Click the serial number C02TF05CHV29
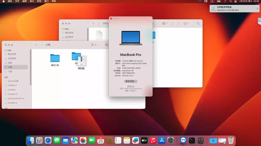The height and width of the screenshot is (146, 261). click(x=128, y=73)
